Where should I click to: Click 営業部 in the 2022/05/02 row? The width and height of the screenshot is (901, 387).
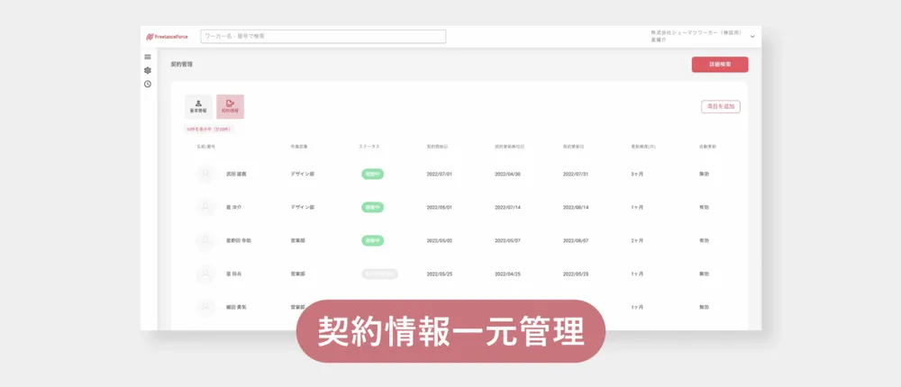click(297, 240)
